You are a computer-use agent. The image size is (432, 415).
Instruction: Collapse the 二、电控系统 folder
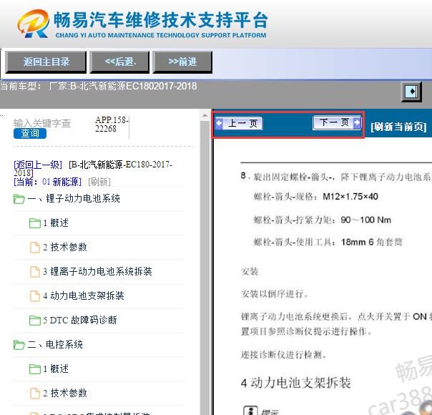[x=55, y=344]
